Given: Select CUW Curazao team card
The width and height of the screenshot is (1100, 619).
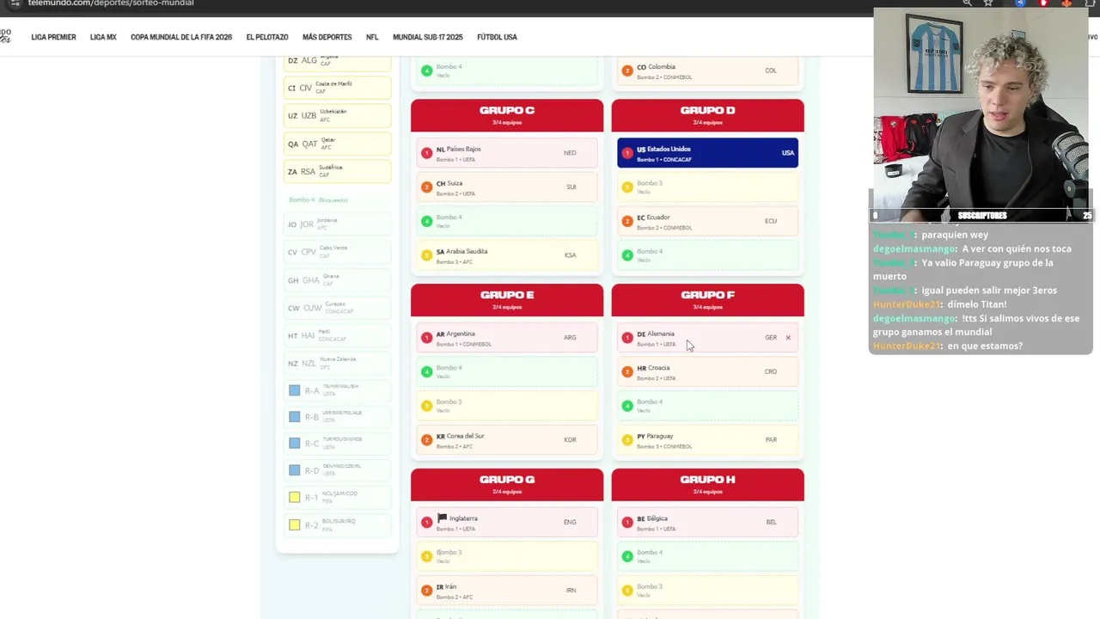Looking at the screenshot, I should [x=338, y=307].
